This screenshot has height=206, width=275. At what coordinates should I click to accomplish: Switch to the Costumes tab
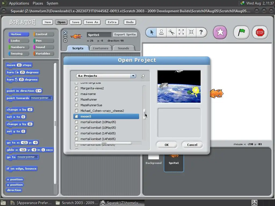coord(100,48)
